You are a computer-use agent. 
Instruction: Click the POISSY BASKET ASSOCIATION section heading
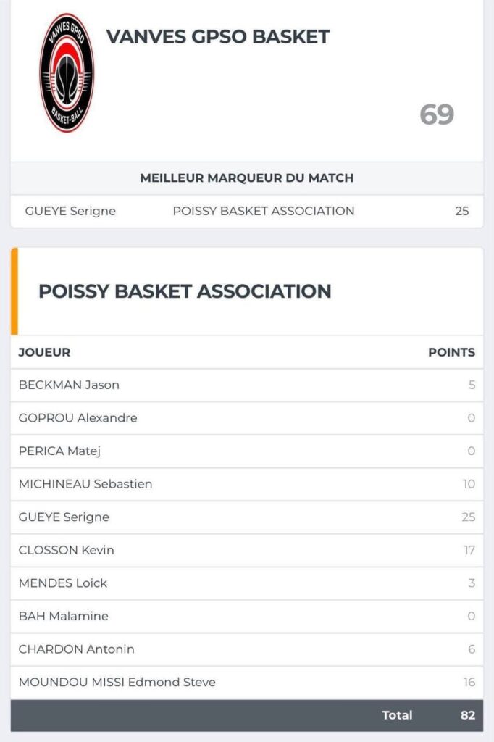[x=185, y=291]
